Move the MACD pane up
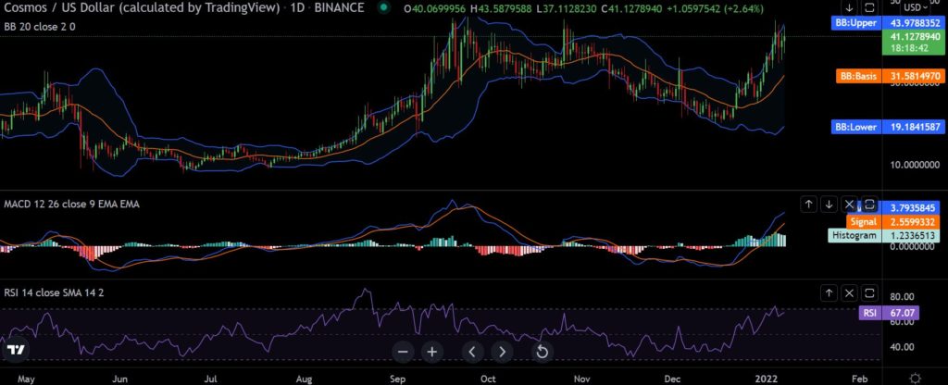The image size is (948, 385). point(809,205)
